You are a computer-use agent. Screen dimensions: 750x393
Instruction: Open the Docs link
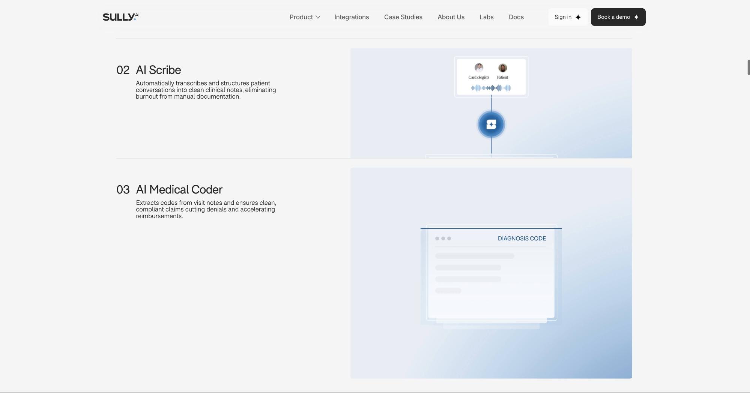(516, 17)
